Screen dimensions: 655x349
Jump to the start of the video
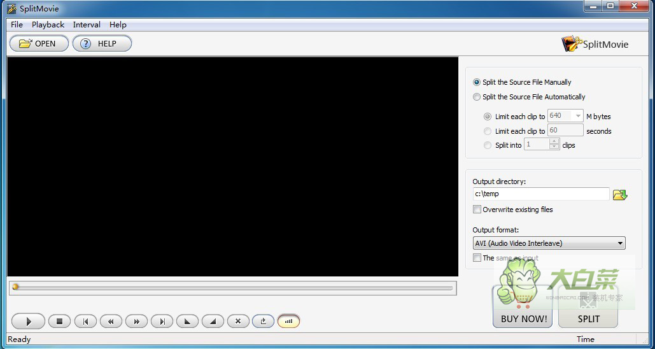(85, 322)
